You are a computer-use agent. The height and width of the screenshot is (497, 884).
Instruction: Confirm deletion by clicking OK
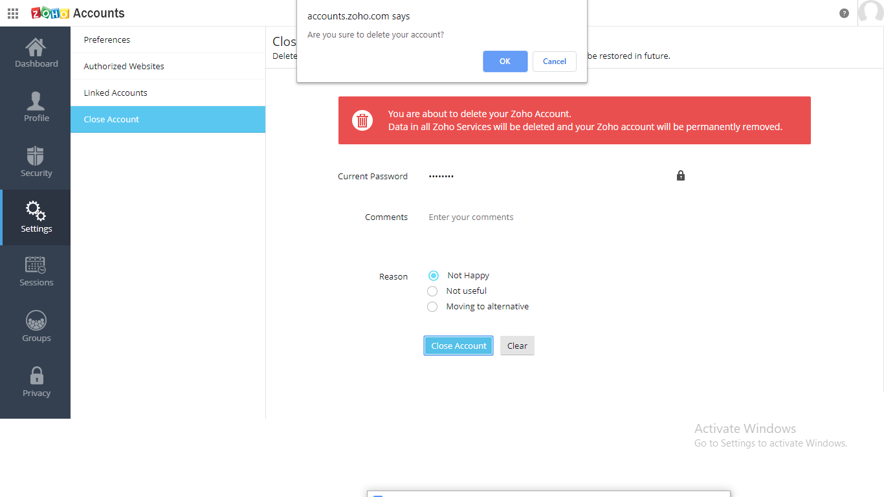(505, 61)
